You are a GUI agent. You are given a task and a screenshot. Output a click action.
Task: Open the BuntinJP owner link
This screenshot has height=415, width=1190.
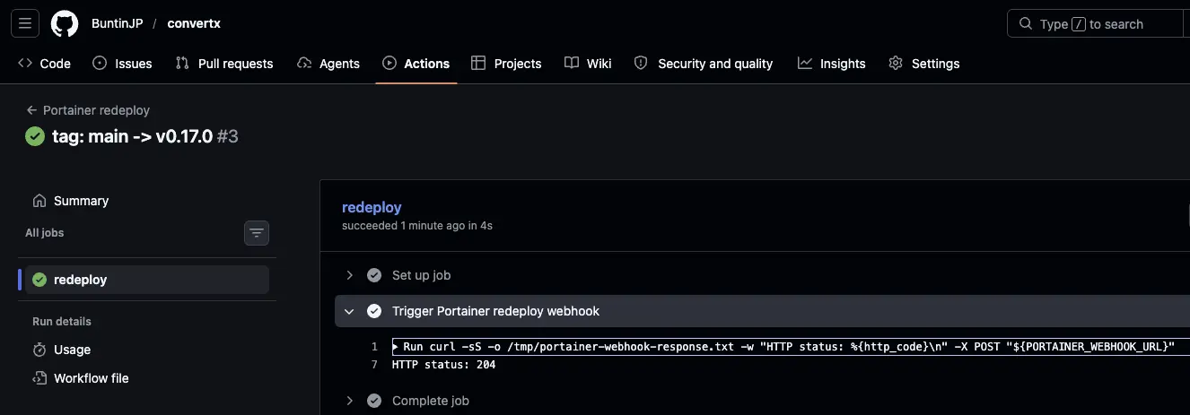pyautogui.click(x=117, y=23)
